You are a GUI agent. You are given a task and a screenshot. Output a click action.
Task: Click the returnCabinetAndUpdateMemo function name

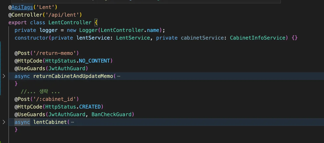point(73,76)
